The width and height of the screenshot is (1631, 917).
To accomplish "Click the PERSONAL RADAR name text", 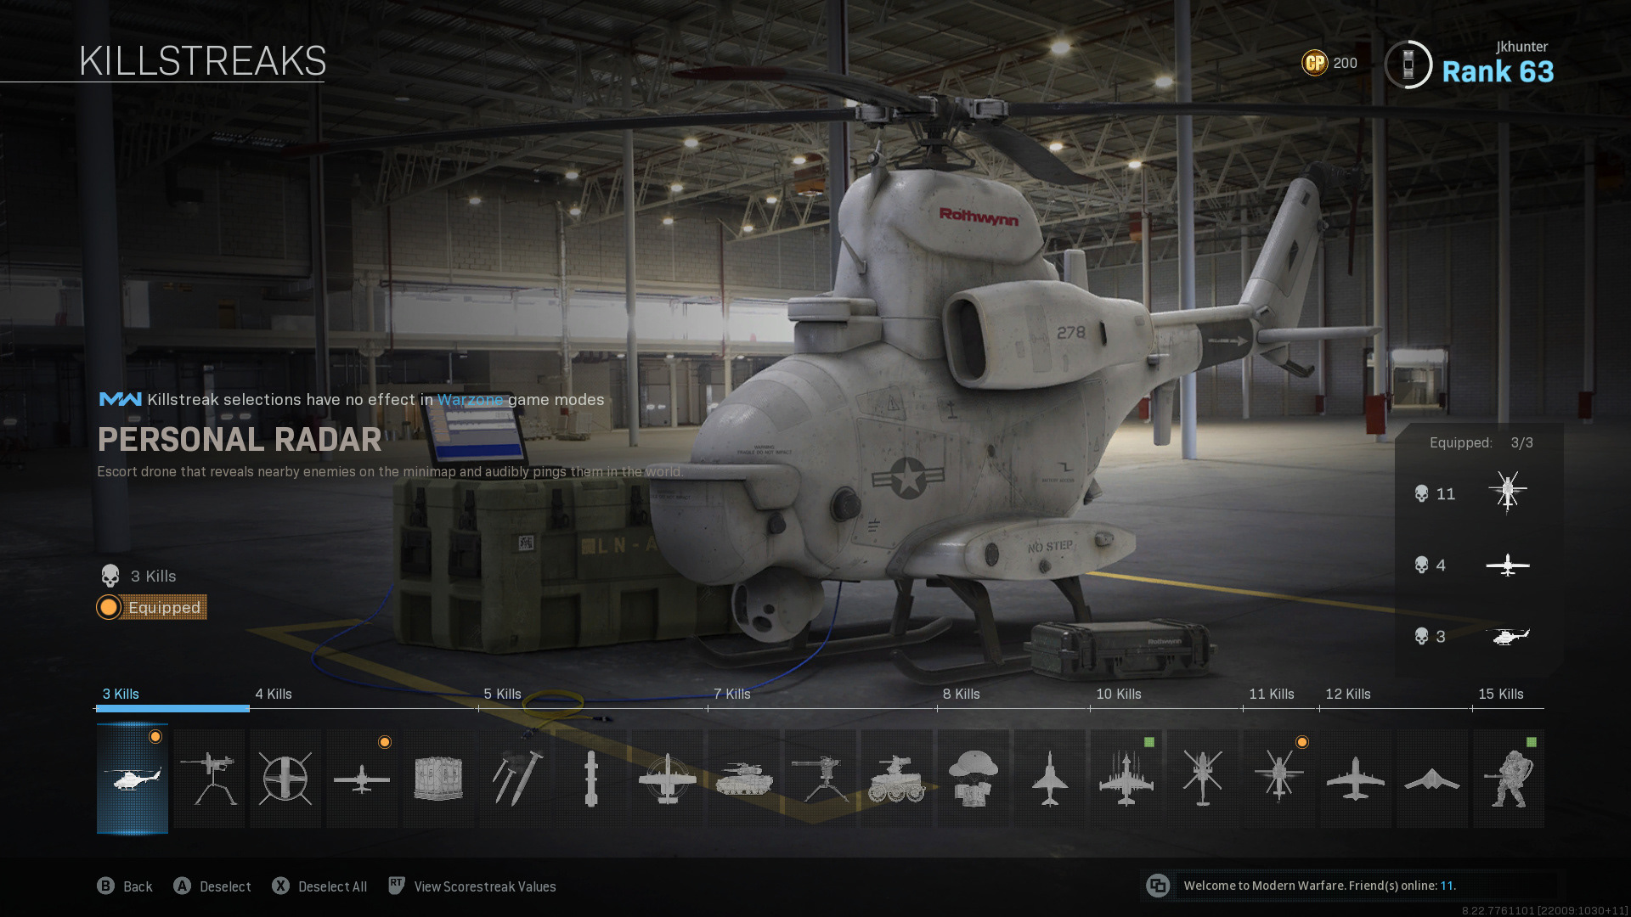I will (240, 440).
